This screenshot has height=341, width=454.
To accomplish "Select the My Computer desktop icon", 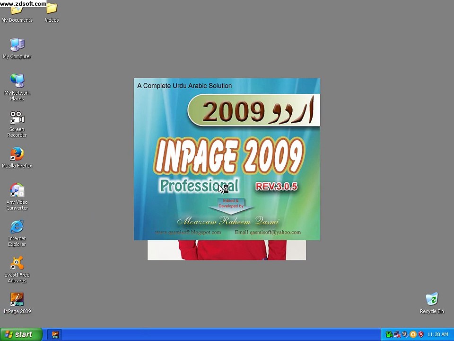I will [x=17, y=48].
